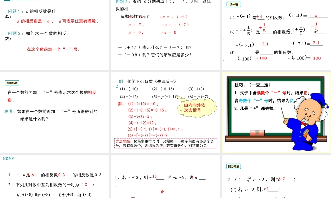Click exercise item (4)-(-12)
331x198 pixels.
pos(129,97)
